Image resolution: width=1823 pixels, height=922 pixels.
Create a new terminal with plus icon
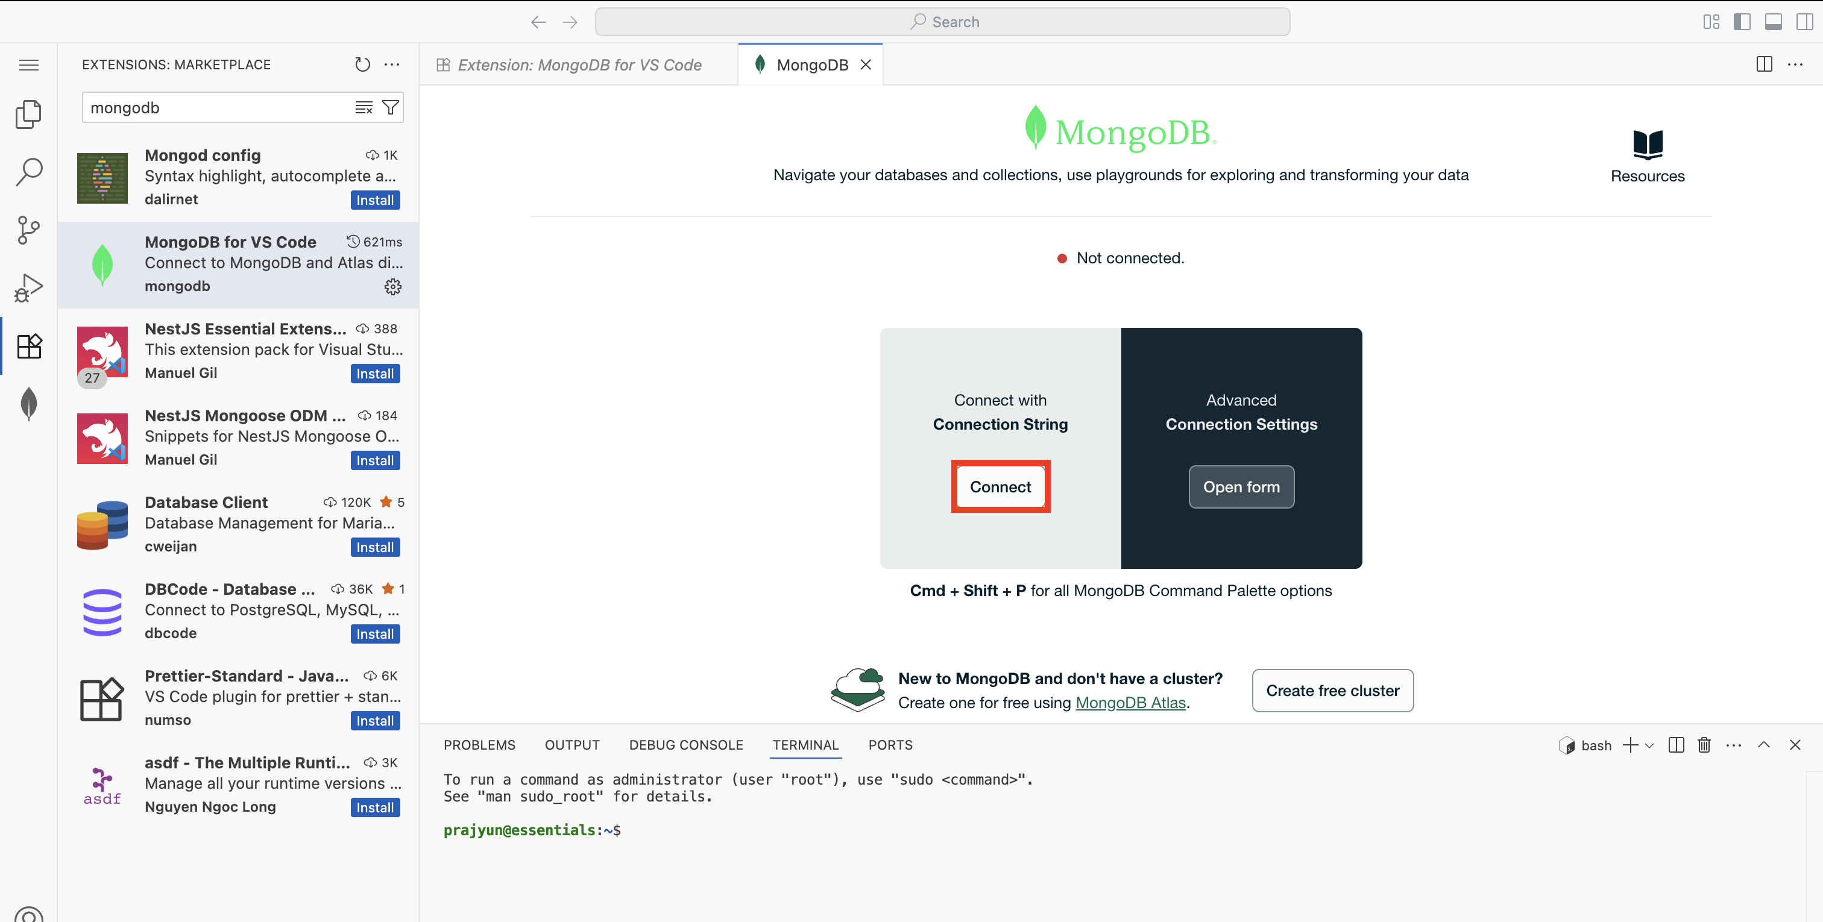1631,744
